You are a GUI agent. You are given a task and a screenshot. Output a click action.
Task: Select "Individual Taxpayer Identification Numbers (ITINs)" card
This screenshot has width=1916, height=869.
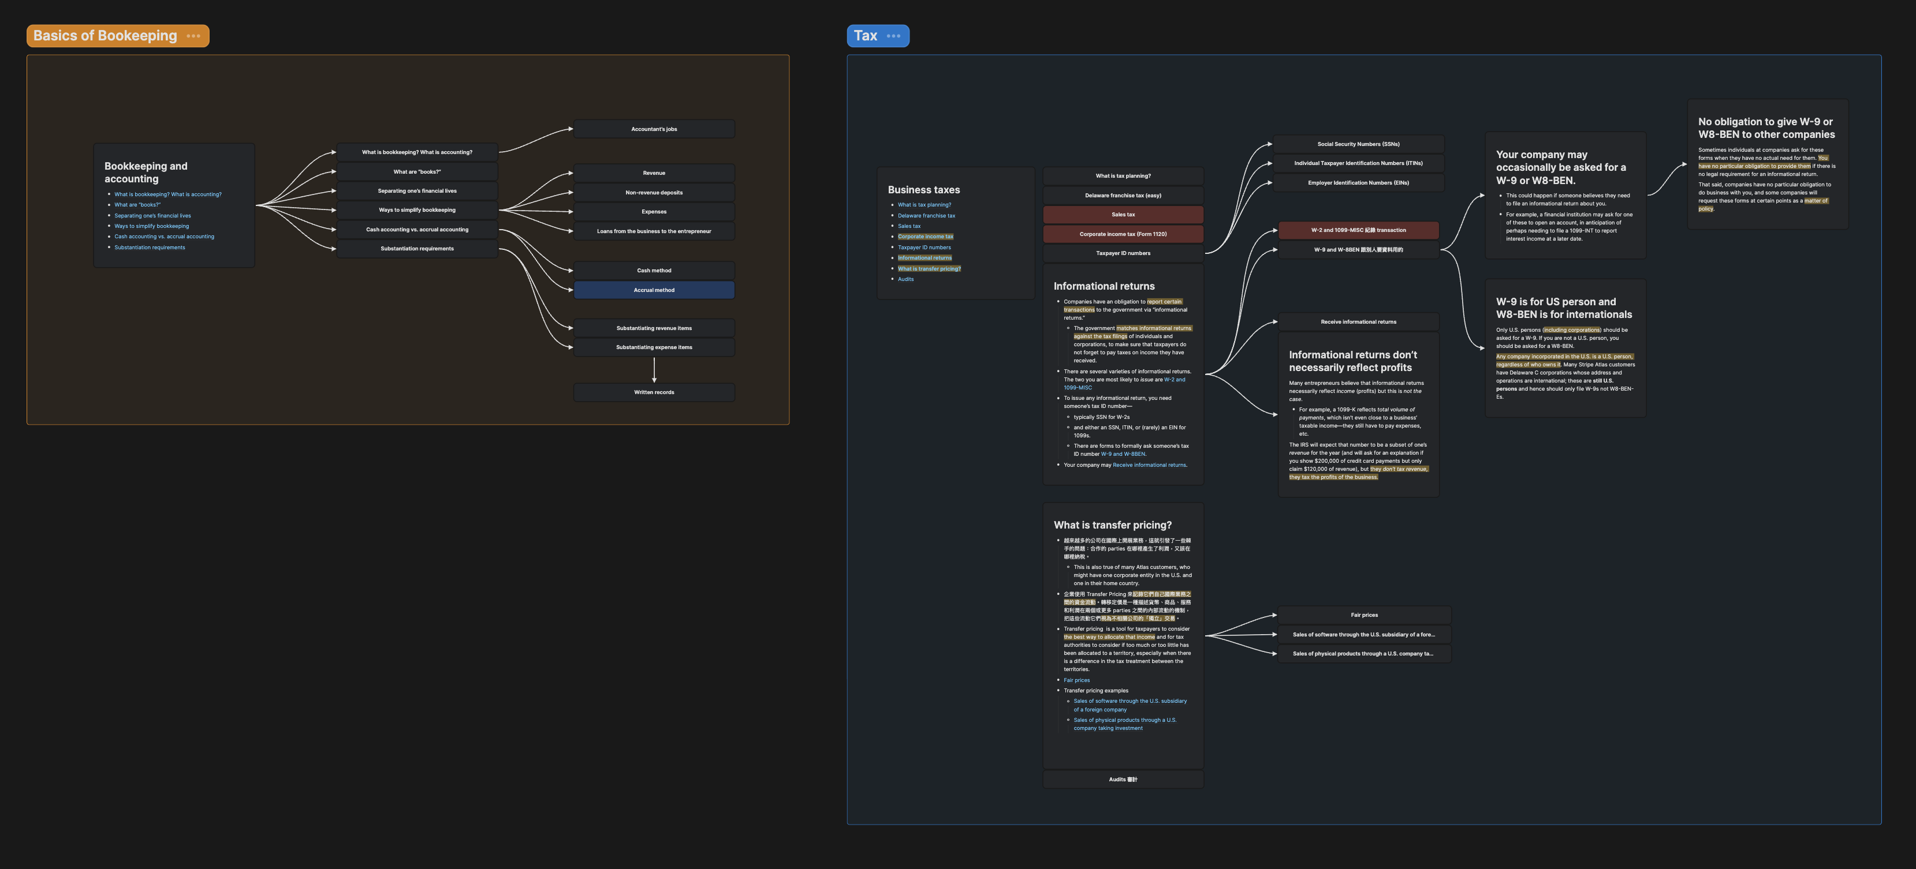[x=1358, y=163]
